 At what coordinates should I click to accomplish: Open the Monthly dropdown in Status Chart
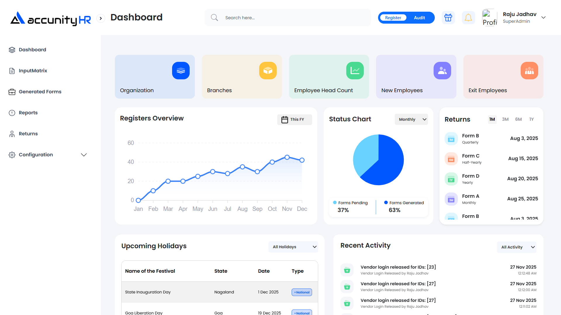(411, 119)
